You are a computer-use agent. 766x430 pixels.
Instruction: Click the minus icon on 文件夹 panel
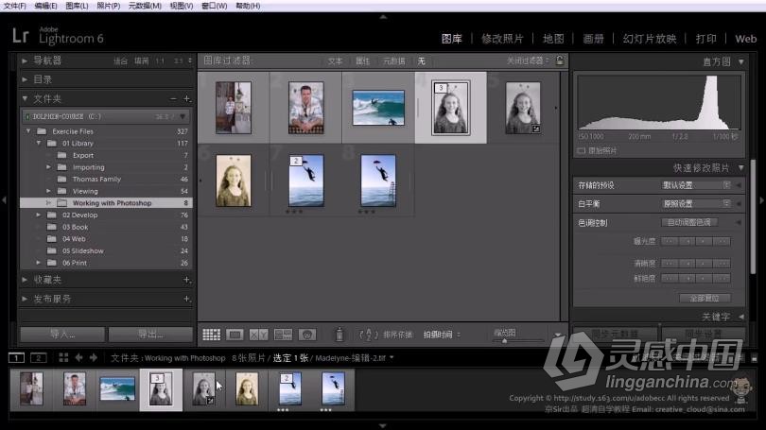click(x=173, y=99)
